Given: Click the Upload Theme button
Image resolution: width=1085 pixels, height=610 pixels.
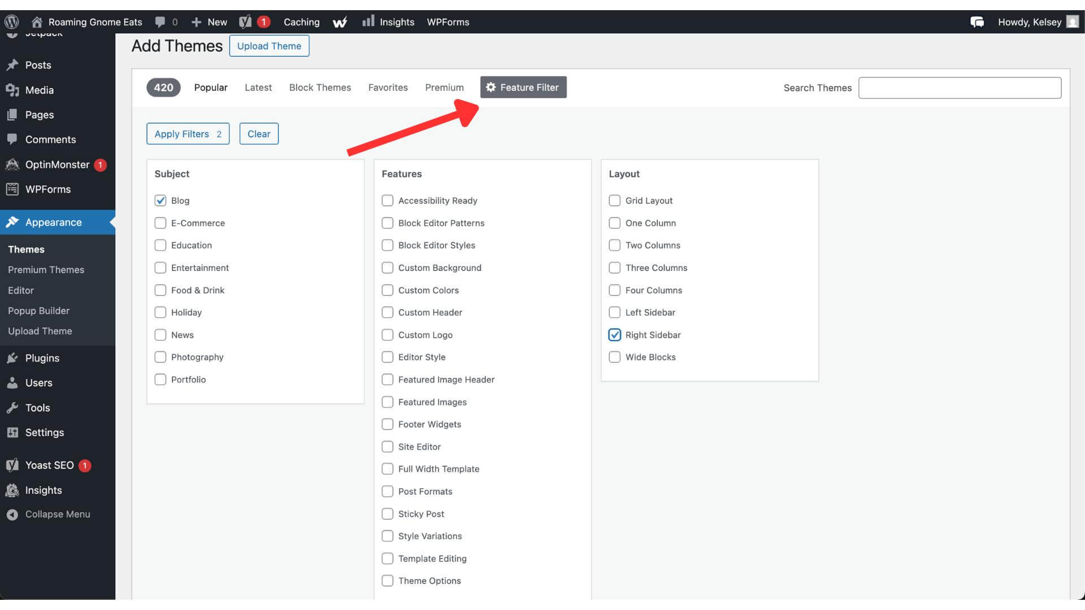Looking at the screenshot, I should click(269, 46).
